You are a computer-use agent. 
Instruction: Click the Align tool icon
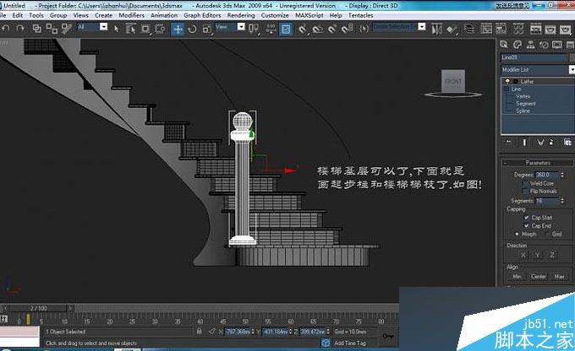pyautogui.click(x=452, y=29)
